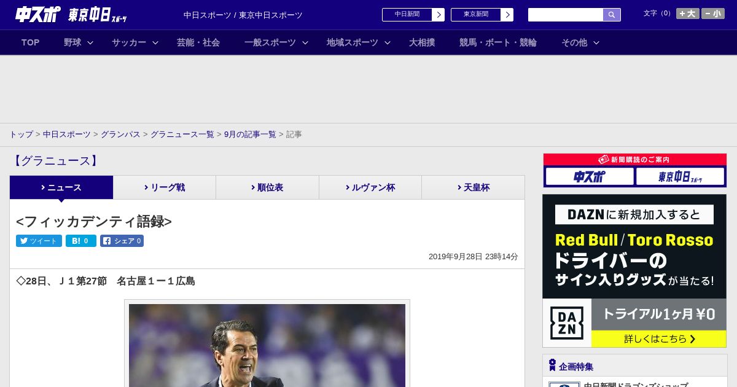Click the 東京中日スポーツ subscription guide button
Screen dimensions: 737x387
pyautogui.click(x=680, y=176)
